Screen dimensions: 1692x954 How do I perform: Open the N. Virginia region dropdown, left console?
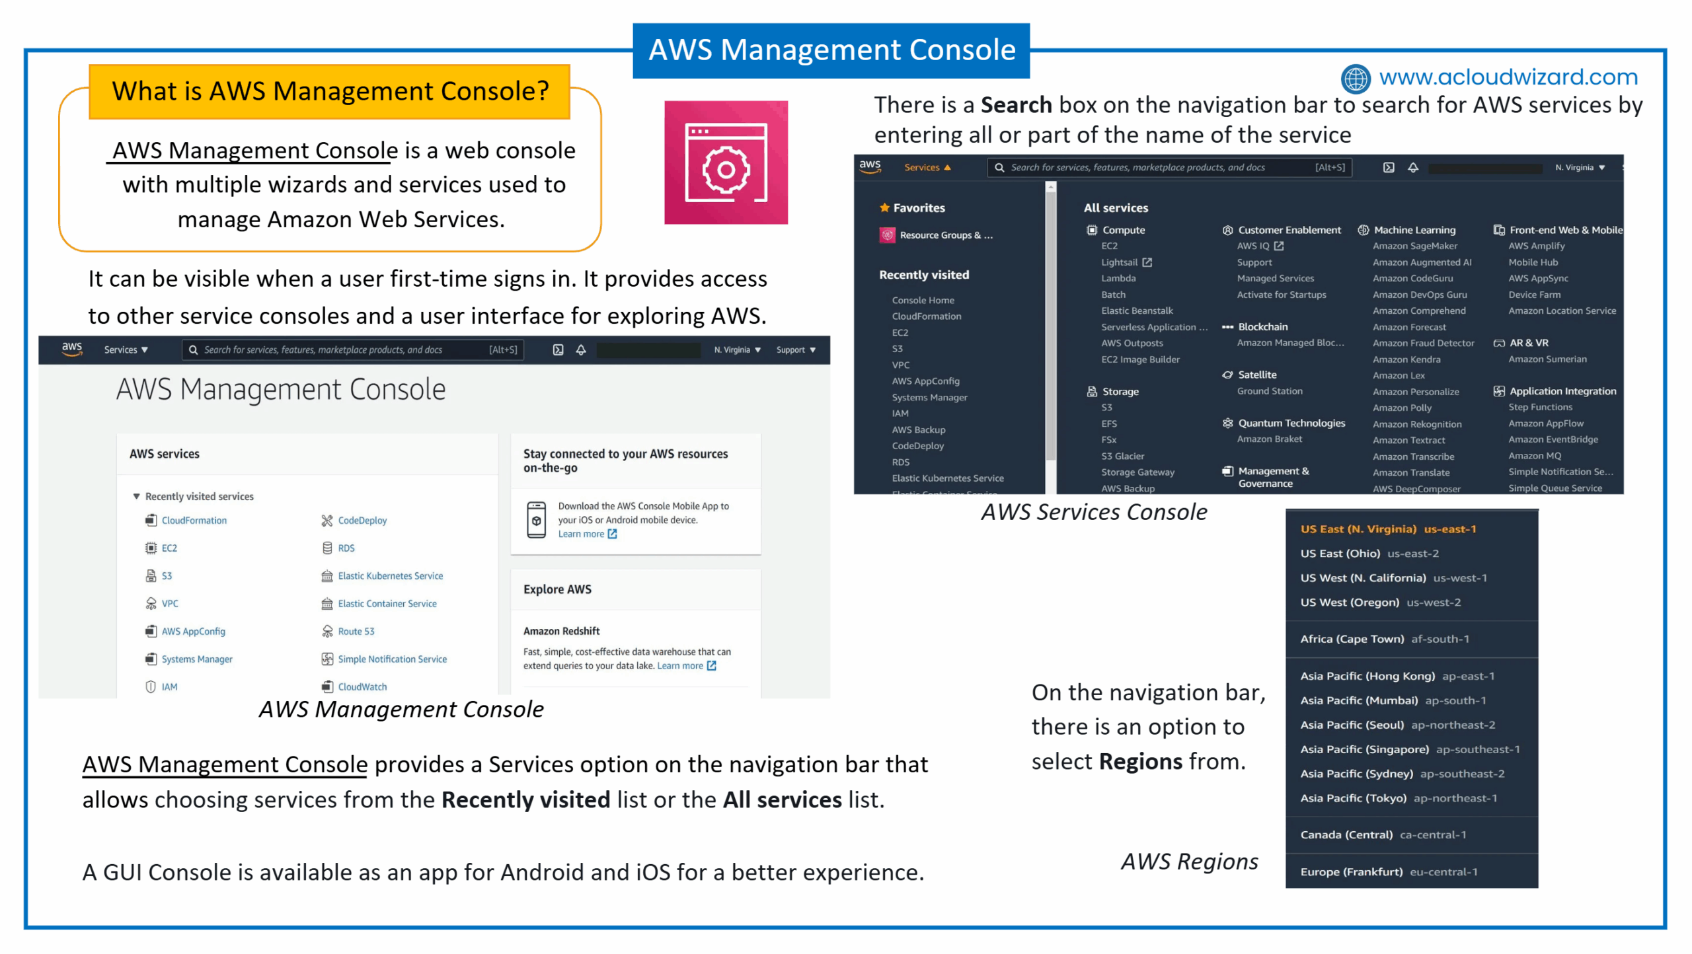coord(737,350)
